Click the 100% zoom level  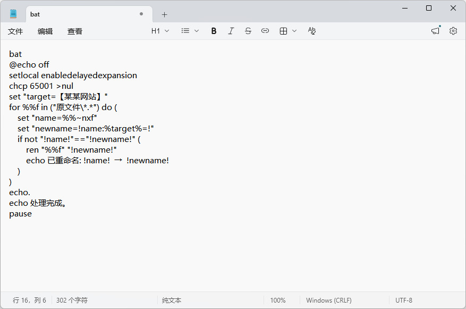pyautogui.click(x=278, y=300)
